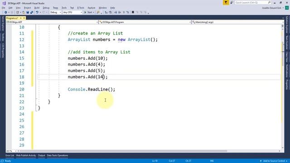Click the New Project toolbar icon
The width and height of the screenshot is (290, 163).
click(17, 12)
